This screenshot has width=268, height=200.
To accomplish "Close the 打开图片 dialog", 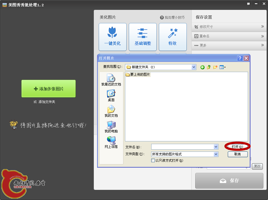I will [x=246, y=58].
